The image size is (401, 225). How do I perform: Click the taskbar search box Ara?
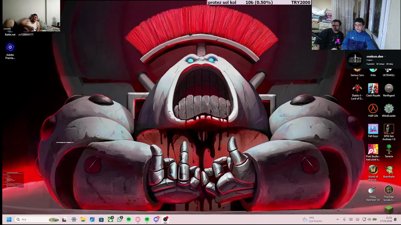tap(37, 219)
